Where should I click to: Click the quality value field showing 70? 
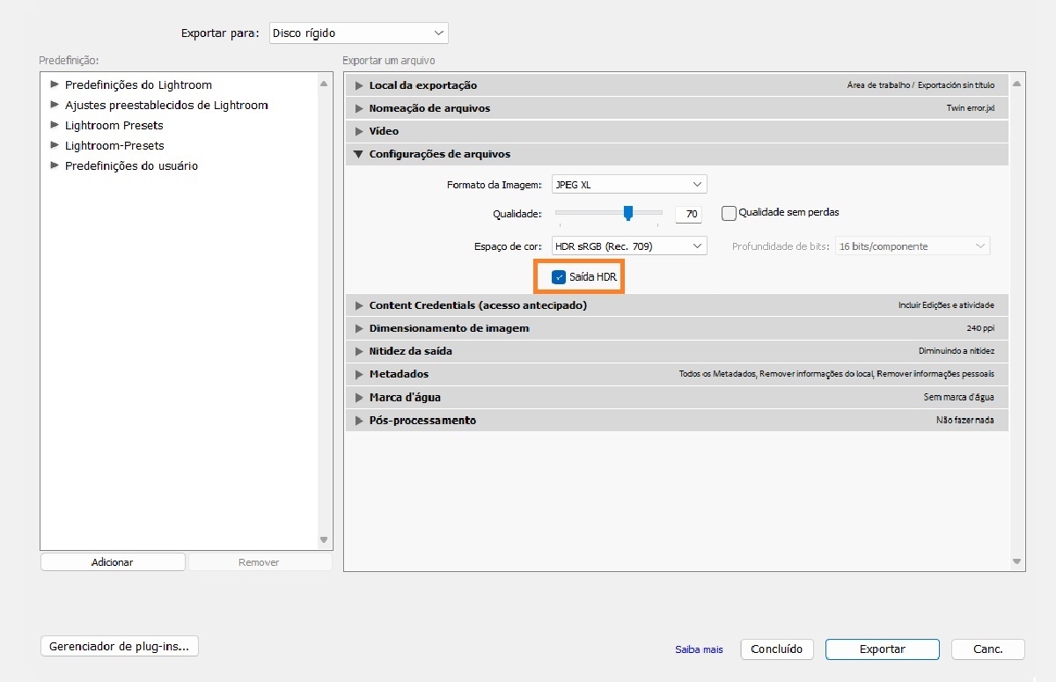click(x=689, y=214)
